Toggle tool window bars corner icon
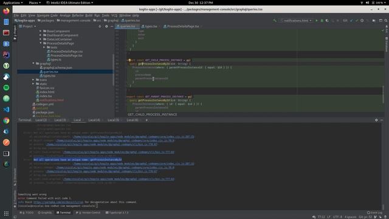Viewport: 389px width, 219px height. coord(15,217)
